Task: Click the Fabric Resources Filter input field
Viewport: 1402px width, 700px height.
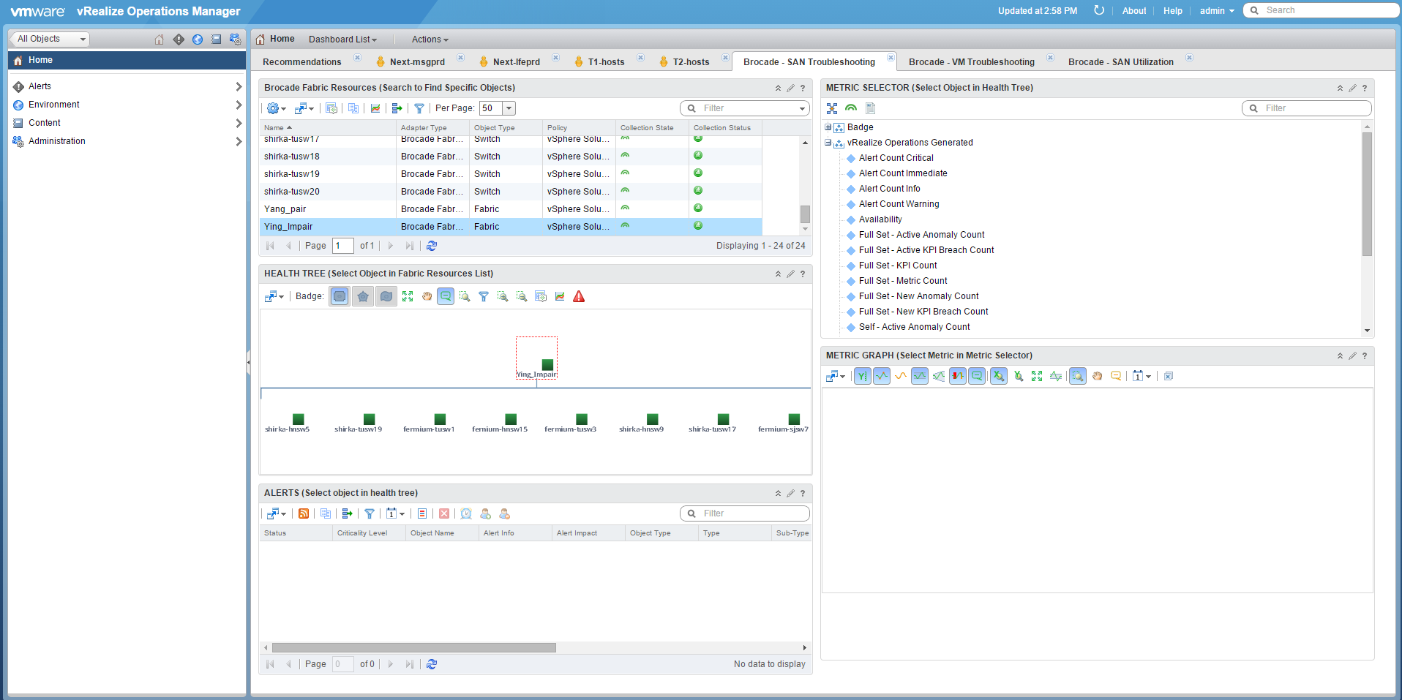Action: click(746, 108)
